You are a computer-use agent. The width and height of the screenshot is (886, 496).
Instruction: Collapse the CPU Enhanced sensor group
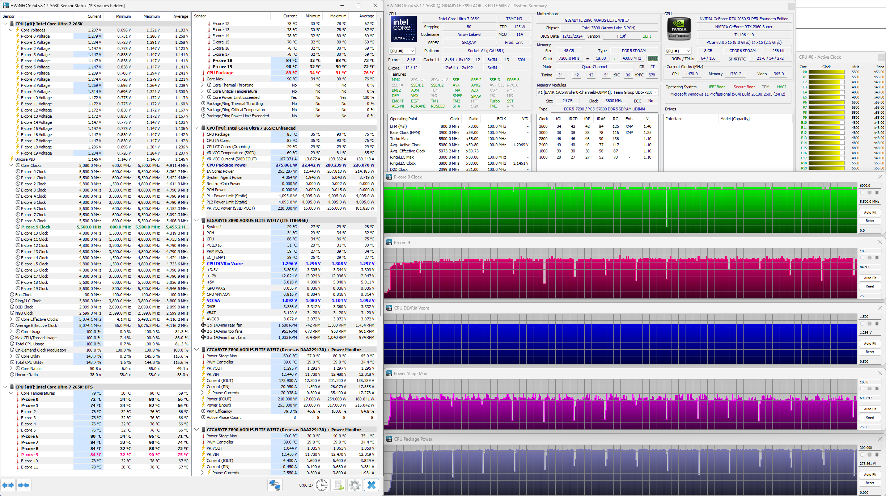196,128
